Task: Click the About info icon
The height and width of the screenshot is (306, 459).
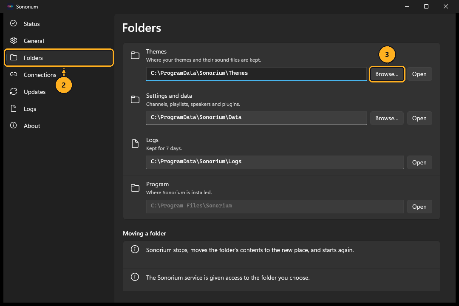Action: pyautogui.click(x=14, y=125)
